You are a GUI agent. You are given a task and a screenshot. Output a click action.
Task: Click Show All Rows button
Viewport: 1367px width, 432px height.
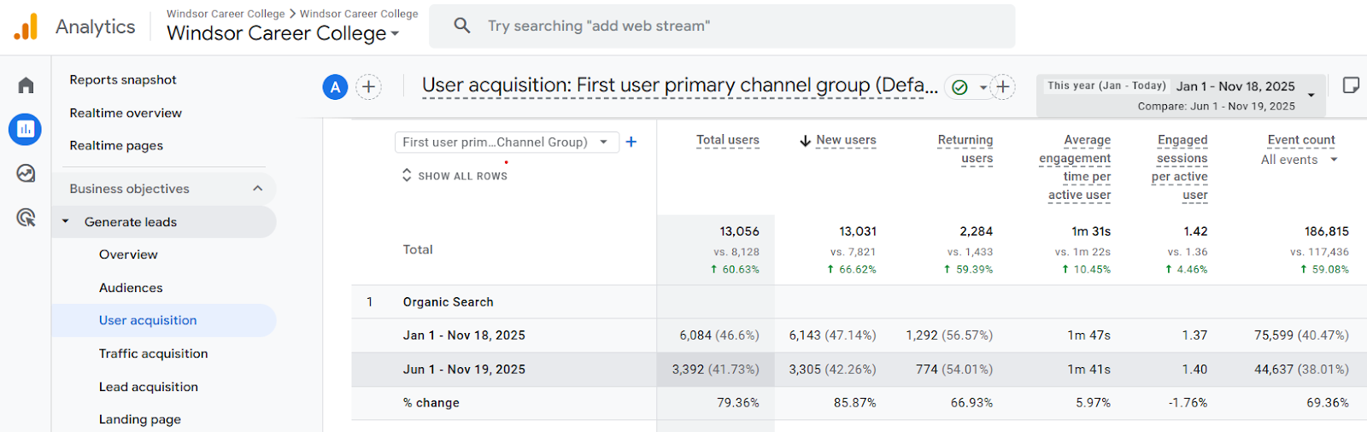(x=455, y=176)
